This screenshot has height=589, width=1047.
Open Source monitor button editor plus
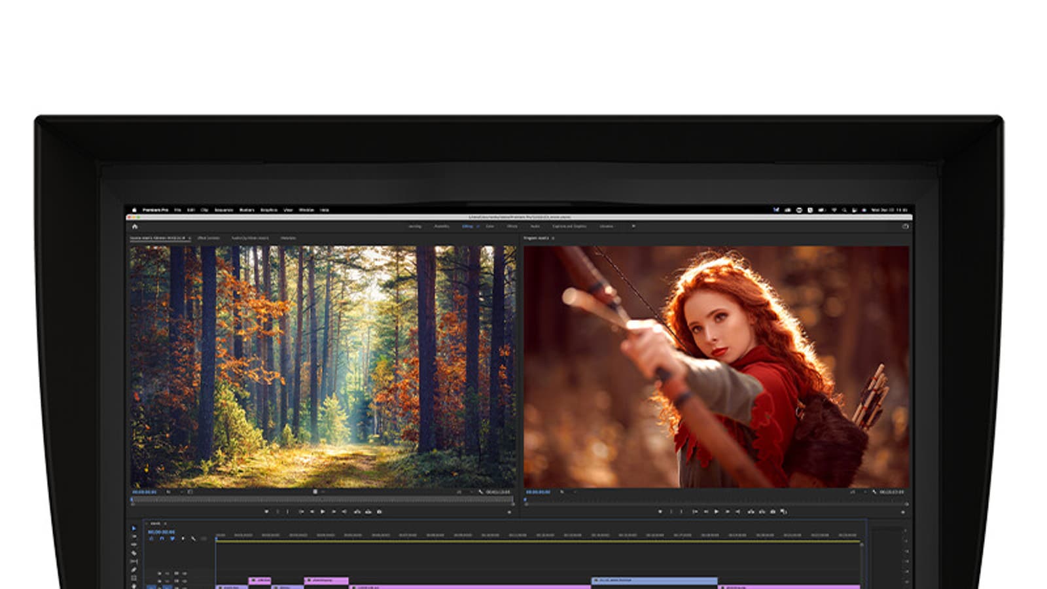pyautogui.click(x=509, y=512)
